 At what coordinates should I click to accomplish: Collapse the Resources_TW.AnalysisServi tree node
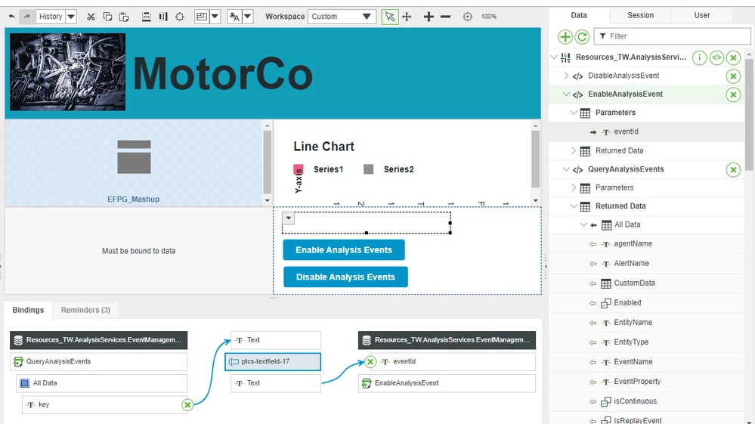[x=554, y=57]
